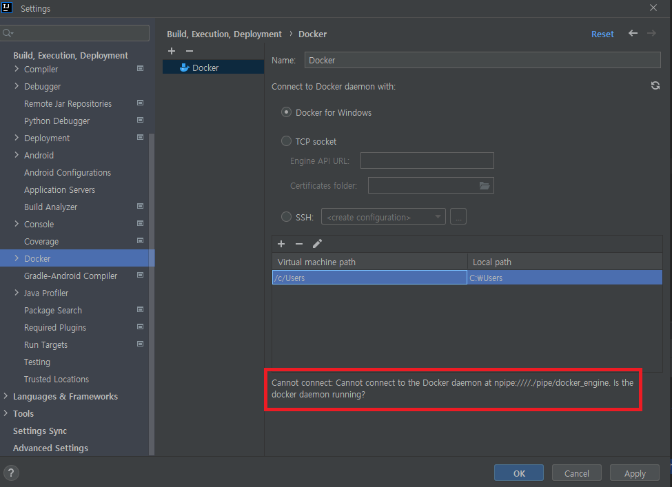Click the Engine API URL field

[427, 160]
